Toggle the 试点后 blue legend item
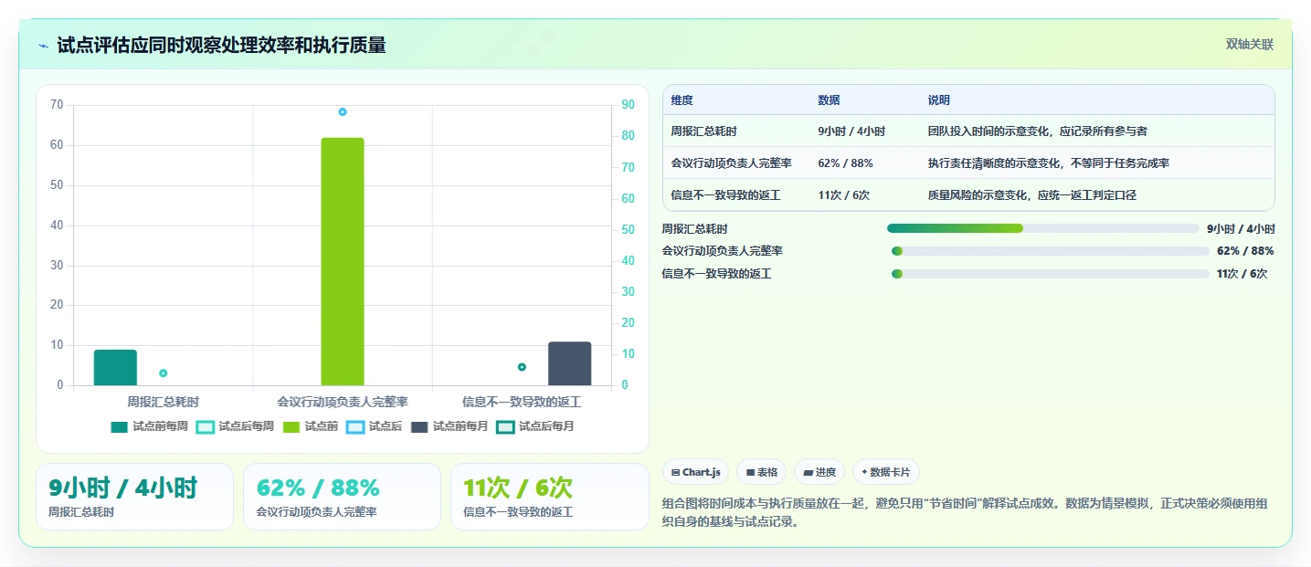This screenshot has width=1311, height=567. click(x=375, y=426)
